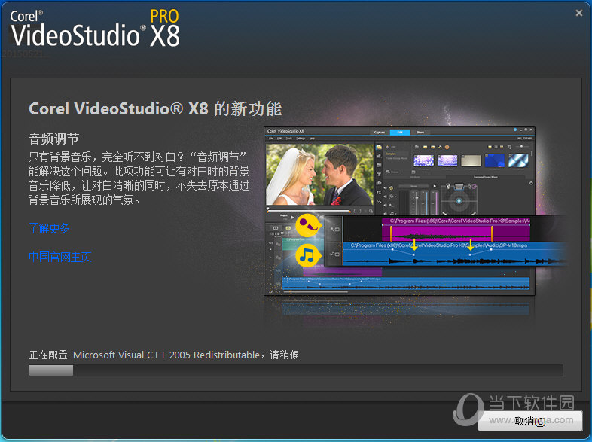Click the yellow microphone voice icon
Image resolution: width=592 pixels, height=442 pixels.
308,225
